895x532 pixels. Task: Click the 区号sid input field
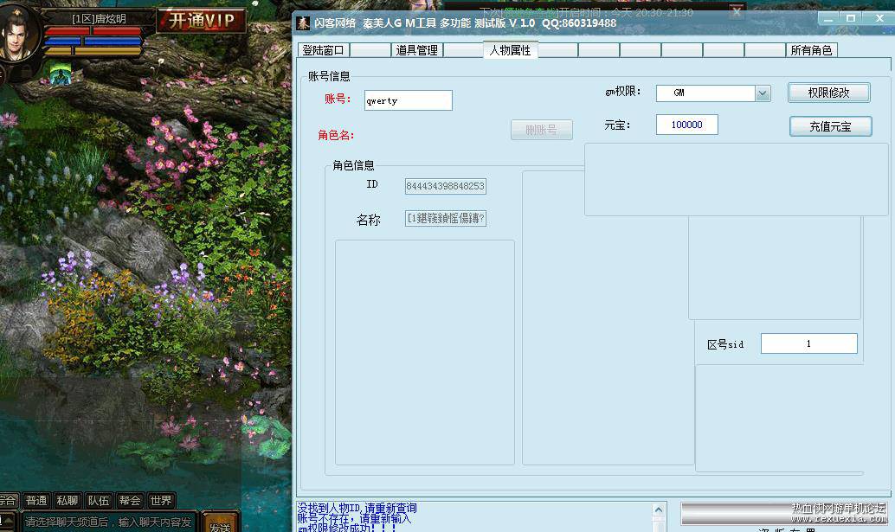(808, 343)
